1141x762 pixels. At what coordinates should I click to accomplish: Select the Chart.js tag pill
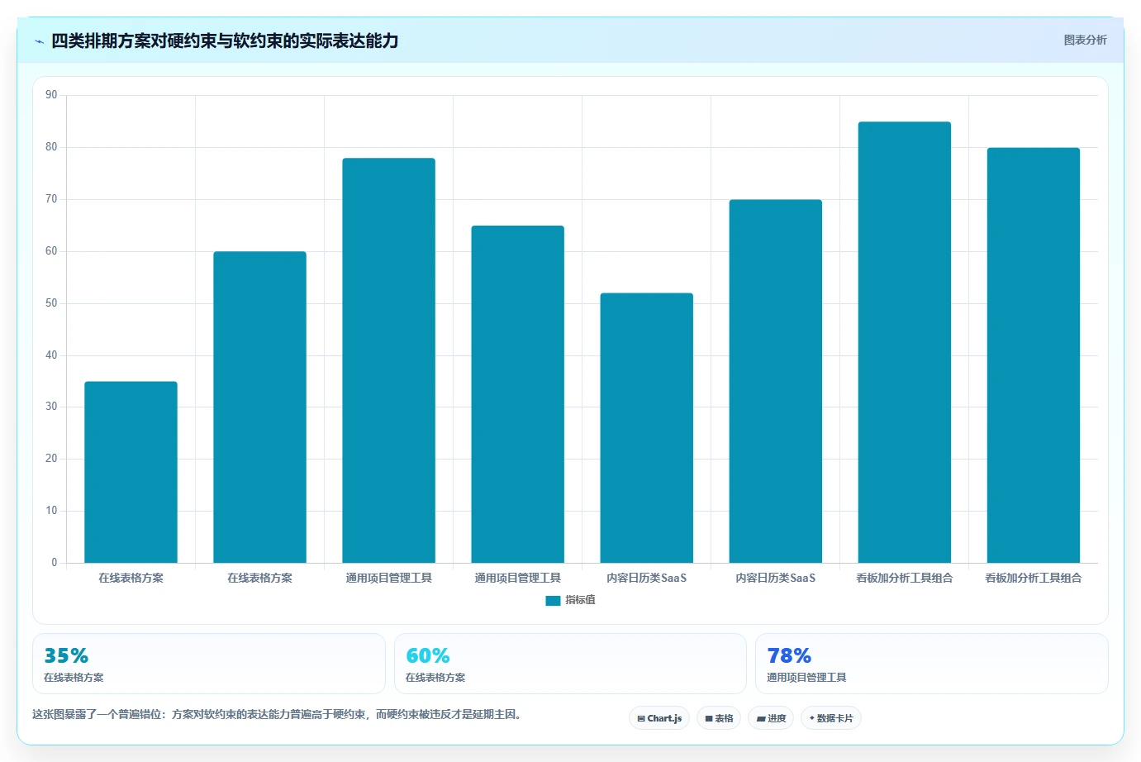659,718
